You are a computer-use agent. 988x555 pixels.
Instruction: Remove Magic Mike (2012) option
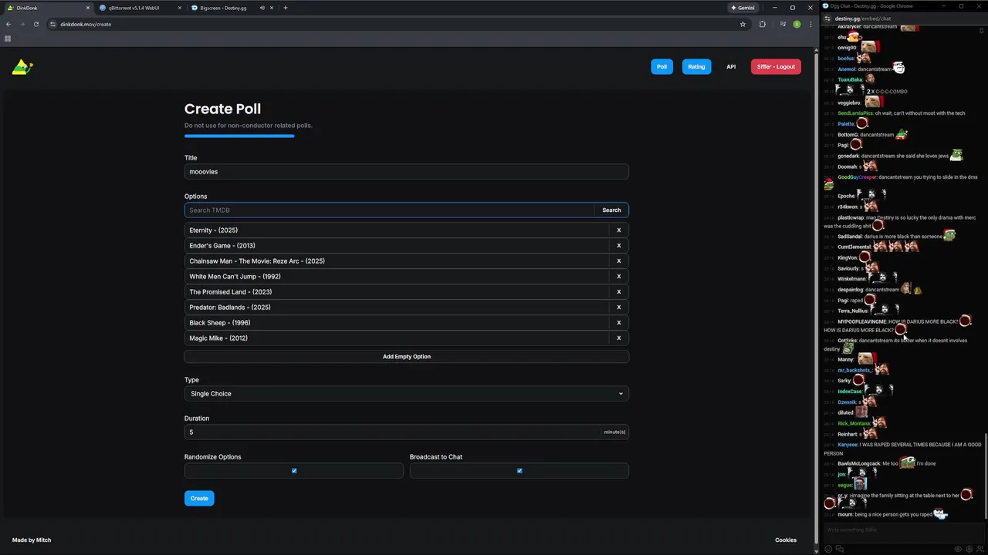619,338
